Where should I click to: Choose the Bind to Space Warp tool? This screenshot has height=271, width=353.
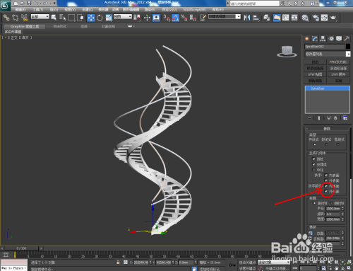(24, 18)
